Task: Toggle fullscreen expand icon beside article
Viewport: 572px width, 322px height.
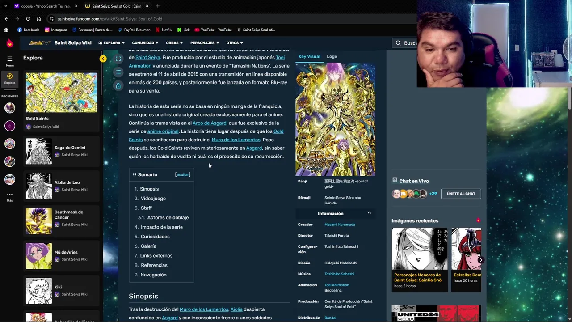Action: [118, 59]
